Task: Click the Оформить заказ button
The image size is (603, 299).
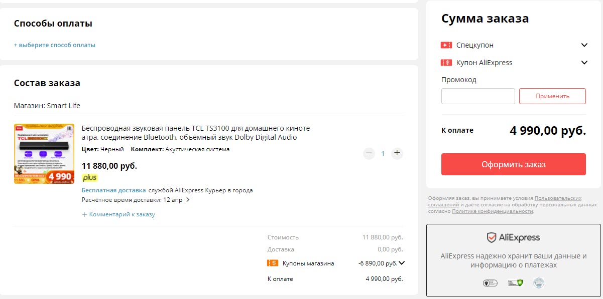Action: (x=513, y=164)
